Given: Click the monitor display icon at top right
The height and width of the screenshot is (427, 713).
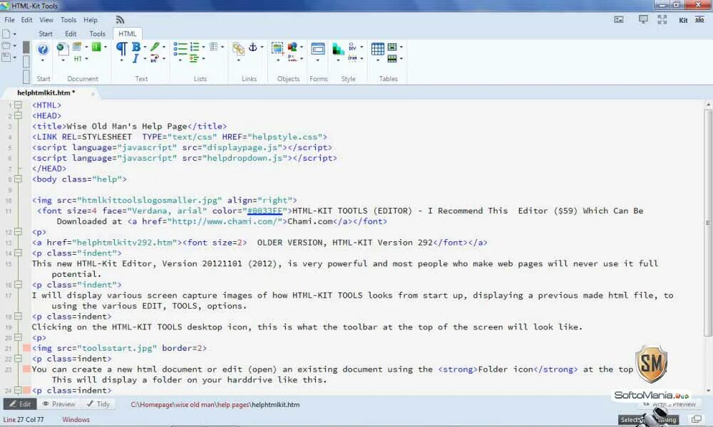Looking at the screenshot, I should click(x=643, y=19).
